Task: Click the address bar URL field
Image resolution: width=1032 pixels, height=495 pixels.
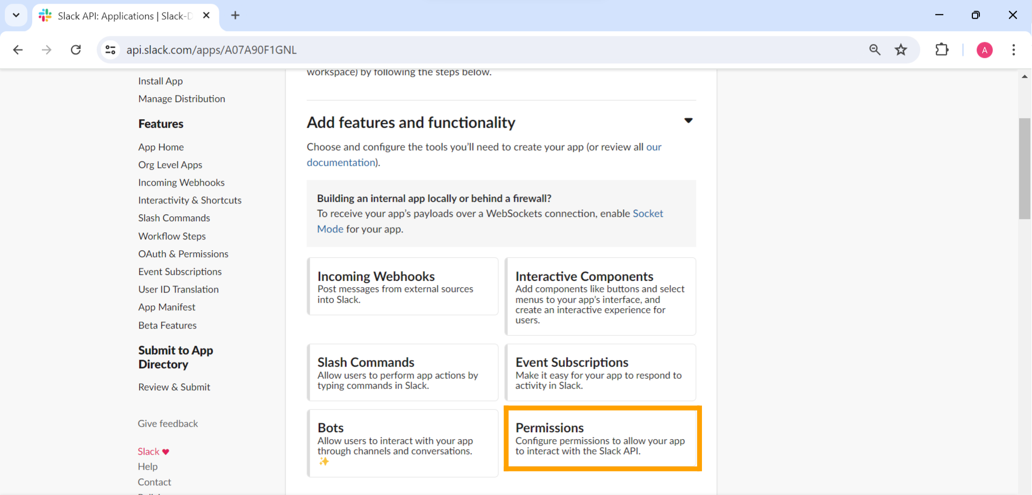Action: (x=484, y=50)
